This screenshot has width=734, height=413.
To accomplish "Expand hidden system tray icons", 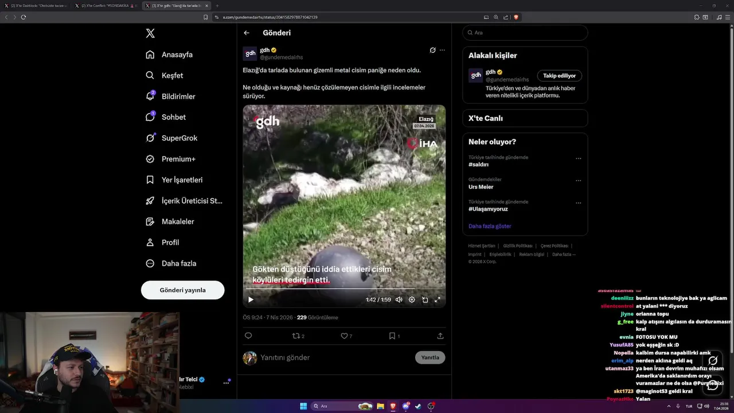I will (669, 406).
